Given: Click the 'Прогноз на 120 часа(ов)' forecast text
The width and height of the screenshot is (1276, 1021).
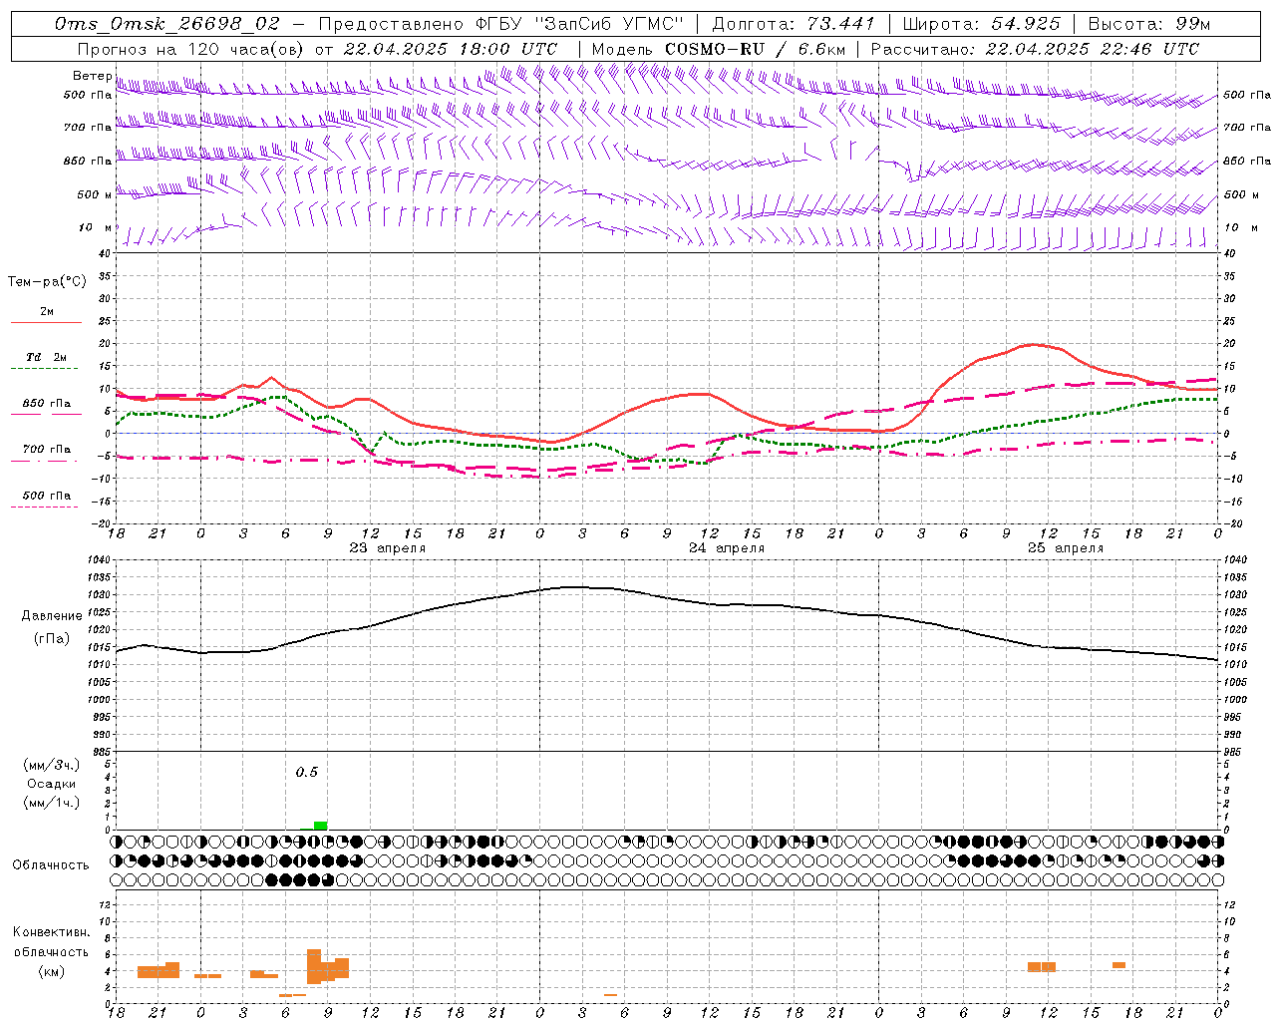Looking at the screenshot, I should click(x=191, y=48).
